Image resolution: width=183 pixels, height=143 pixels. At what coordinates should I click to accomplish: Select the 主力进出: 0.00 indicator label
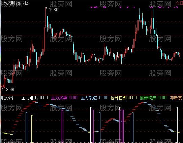35,98
